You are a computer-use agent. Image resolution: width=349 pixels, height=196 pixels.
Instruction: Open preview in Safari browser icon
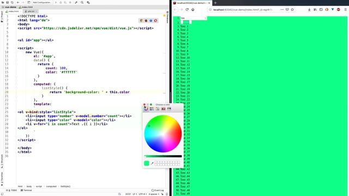coord(151,21)
